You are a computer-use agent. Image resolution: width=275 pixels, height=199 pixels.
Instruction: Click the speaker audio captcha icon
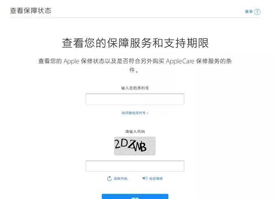tap(145, 178)
